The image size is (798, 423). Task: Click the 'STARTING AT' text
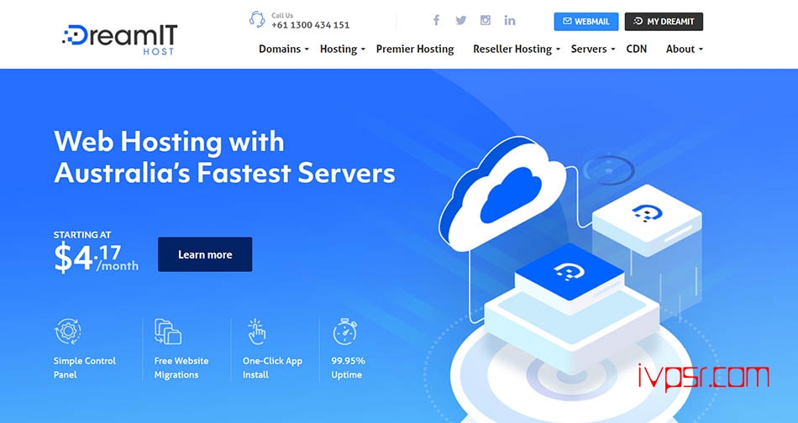[82, 235]
